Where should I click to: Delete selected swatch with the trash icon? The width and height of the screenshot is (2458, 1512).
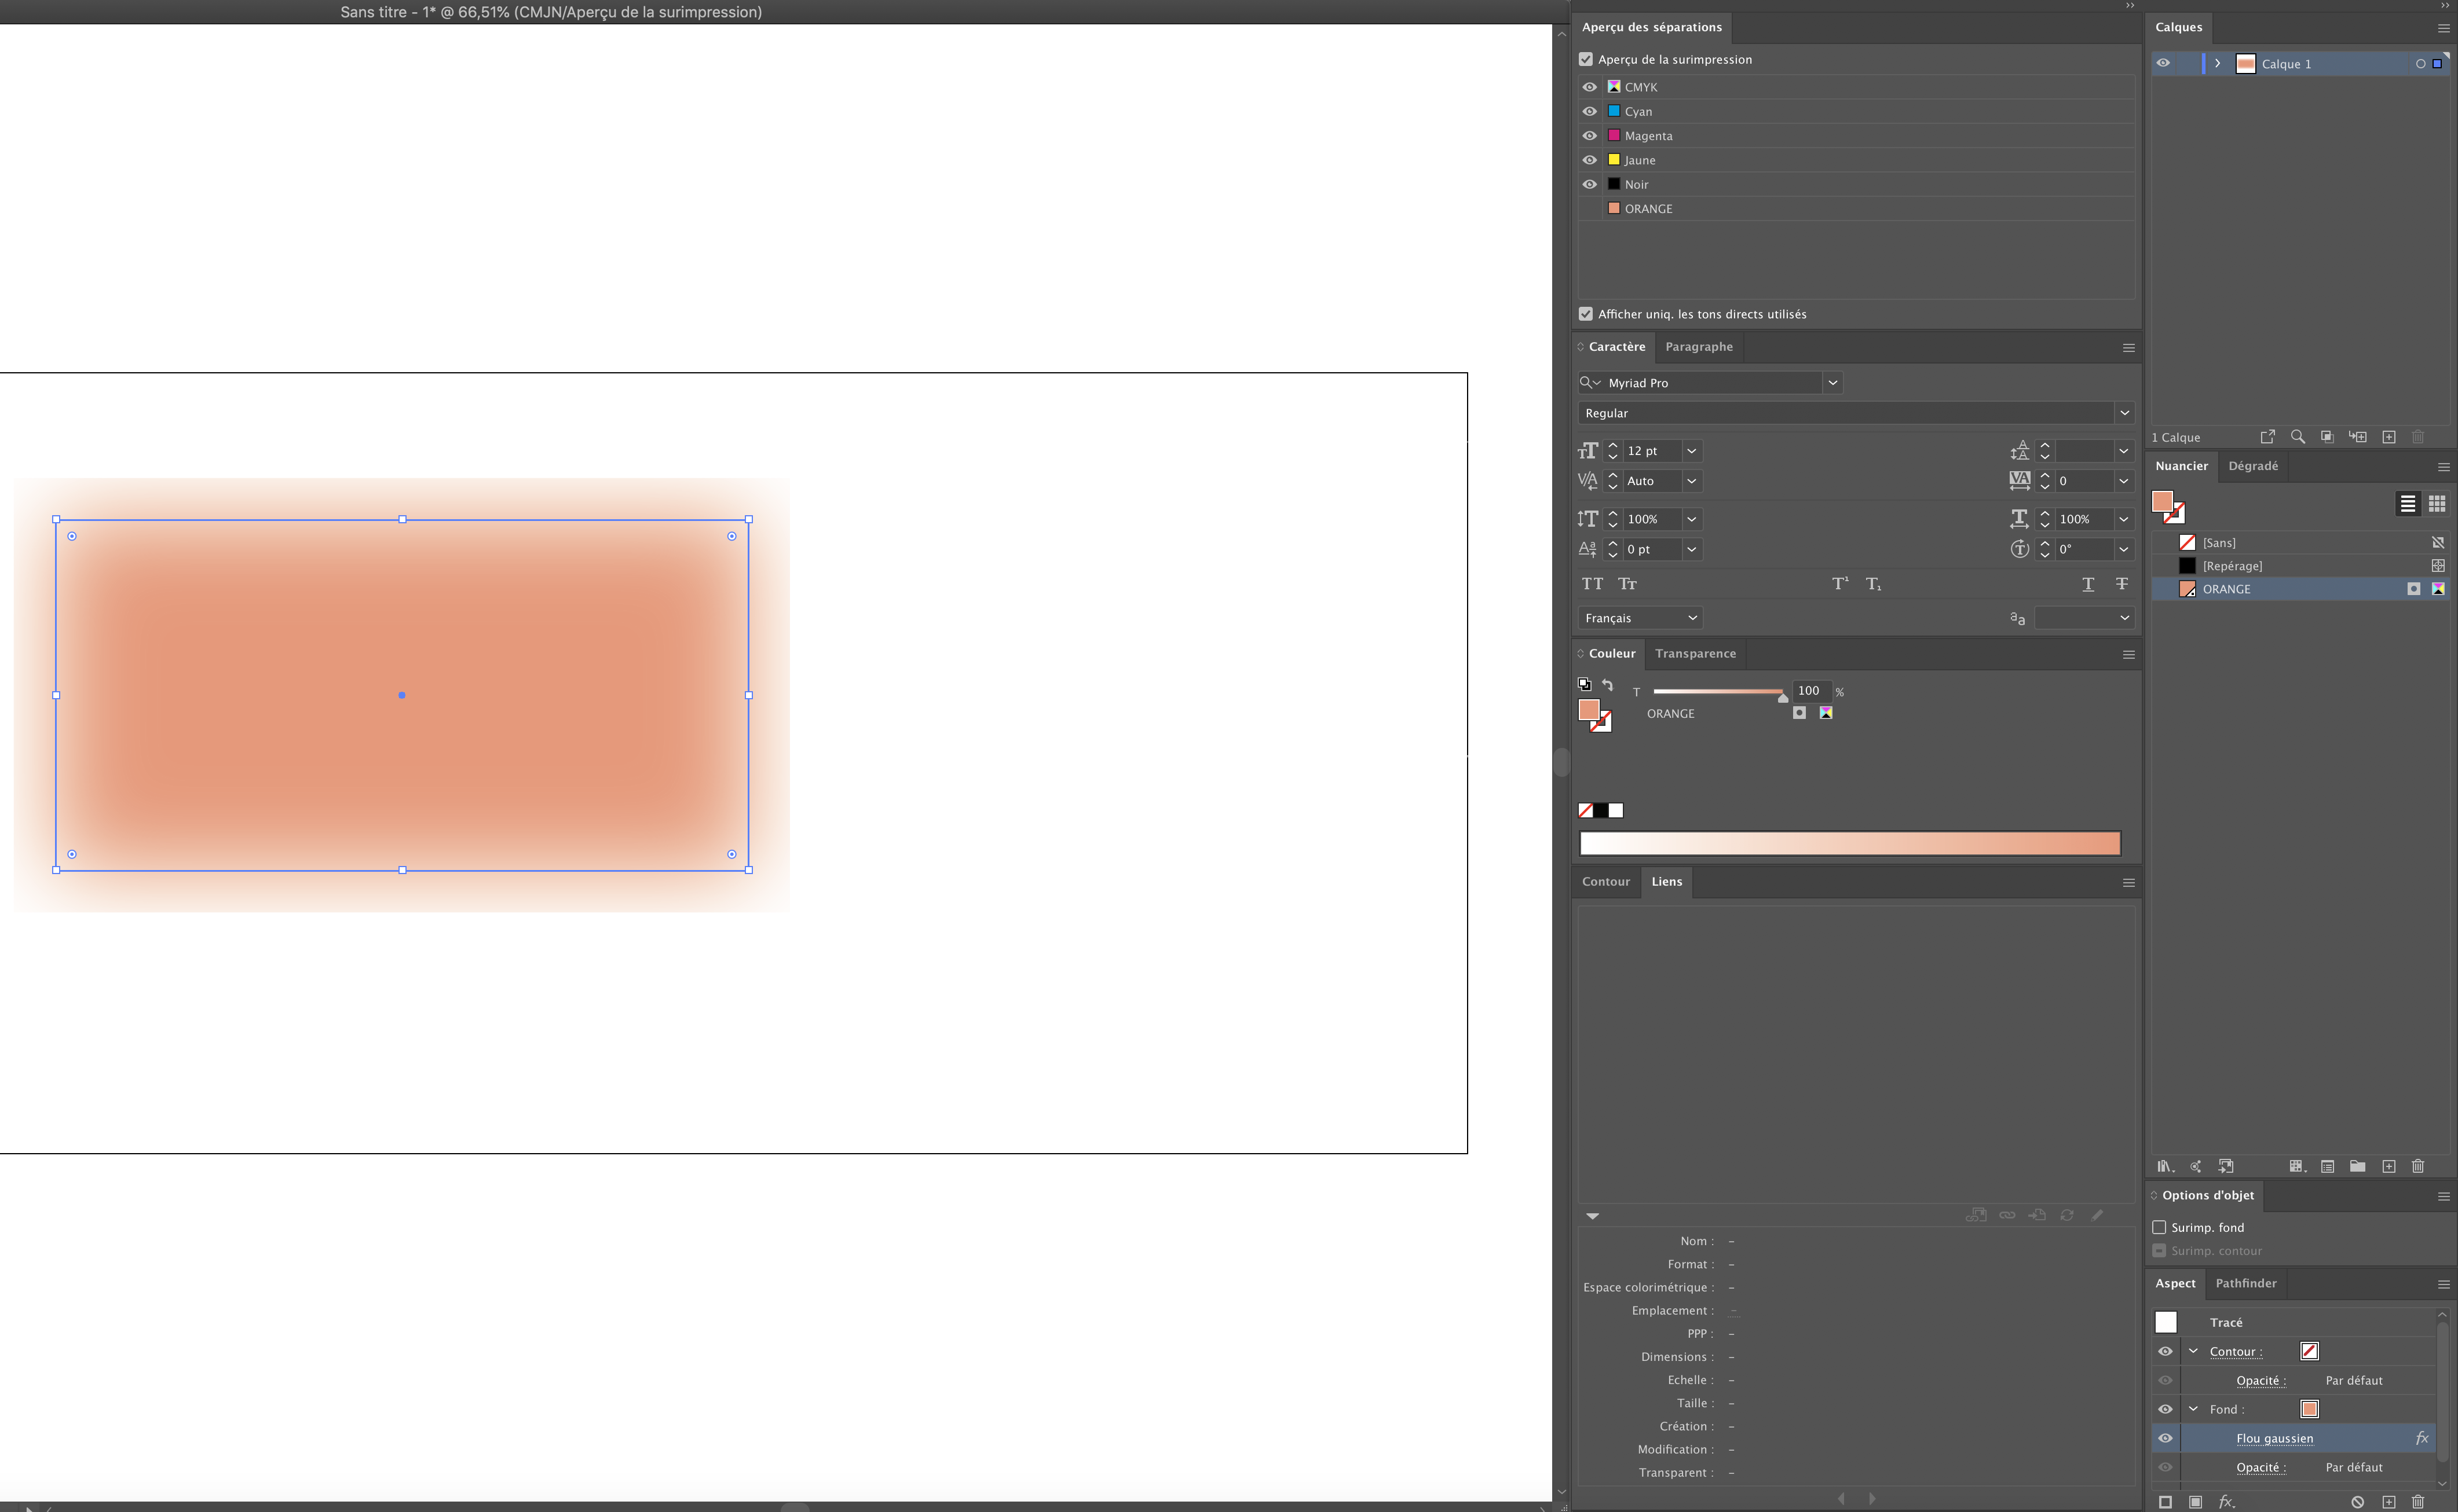click(x=2418, y=1166)
